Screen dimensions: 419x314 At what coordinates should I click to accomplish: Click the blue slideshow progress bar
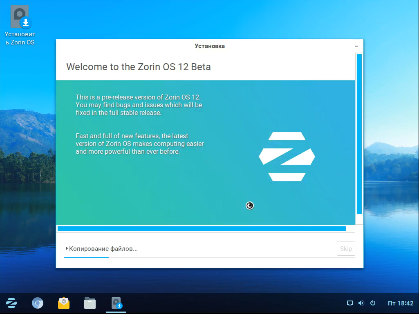tap(202, 229)
